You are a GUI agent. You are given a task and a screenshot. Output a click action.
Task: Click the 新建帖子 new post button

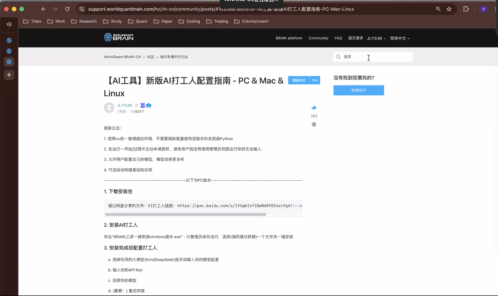pyautogui.click(x=358, y=90)
